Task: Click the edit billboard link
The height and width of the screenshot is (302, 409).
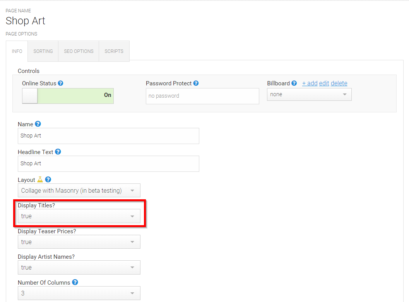Action: (x=324, y=83)
